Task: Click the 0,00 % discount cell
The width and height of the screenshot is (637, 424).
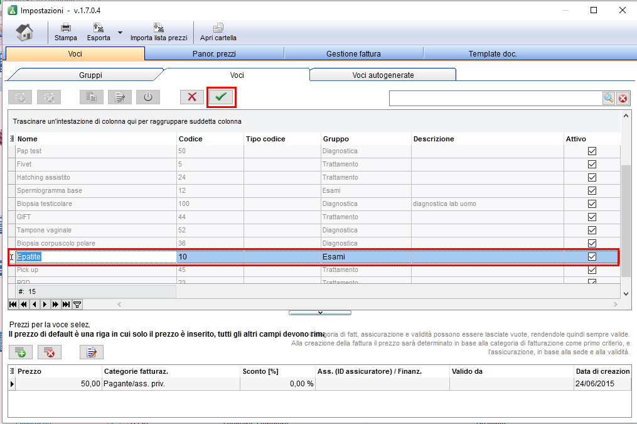Action: pos(277,384)
